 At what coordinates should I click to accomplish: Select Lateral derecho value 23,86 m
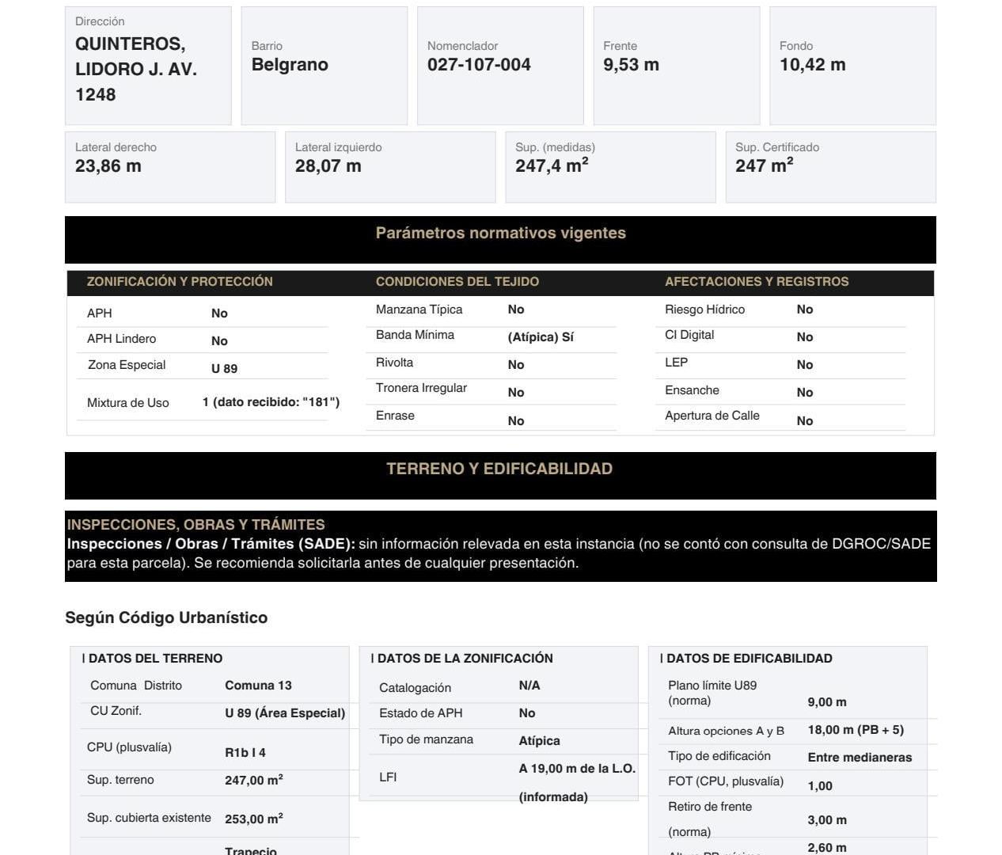tap(108, 166)
